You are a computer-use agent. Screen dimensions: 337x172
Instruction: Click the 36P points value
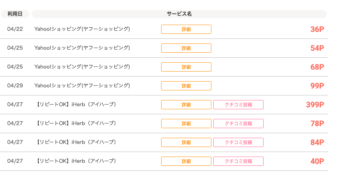(317, 29)
